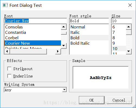Enable the Underline checkbox
Viewport: 136px width, 108px height.
[9, 76]
